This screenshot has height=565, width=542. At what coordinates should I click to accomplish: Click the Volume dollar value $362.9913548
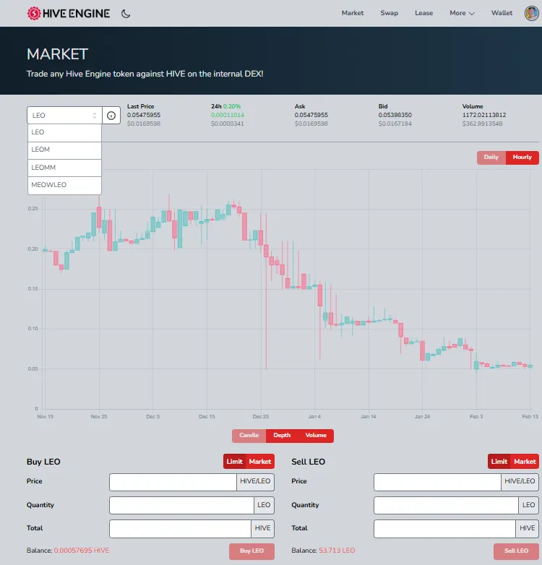[483, 124]
